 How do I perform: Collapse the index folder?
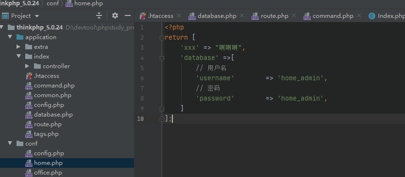click(x=18, y=57)
